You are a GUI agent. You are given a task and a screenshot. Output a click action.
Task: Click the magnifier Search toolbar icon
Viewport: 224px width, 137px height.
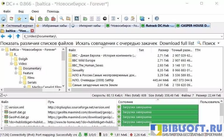62,19
